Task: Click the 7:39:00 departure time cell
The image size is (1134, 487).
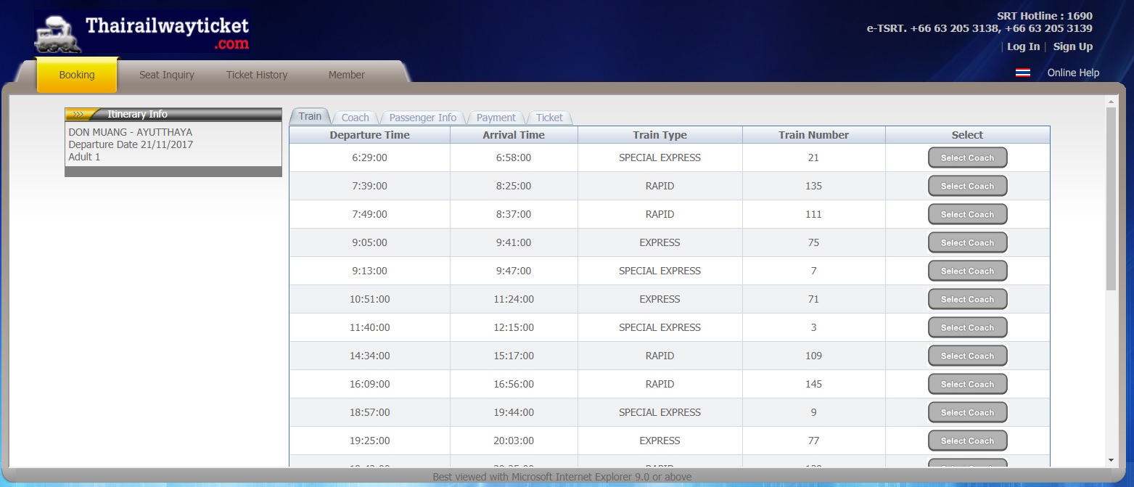Action: [369, 186]
